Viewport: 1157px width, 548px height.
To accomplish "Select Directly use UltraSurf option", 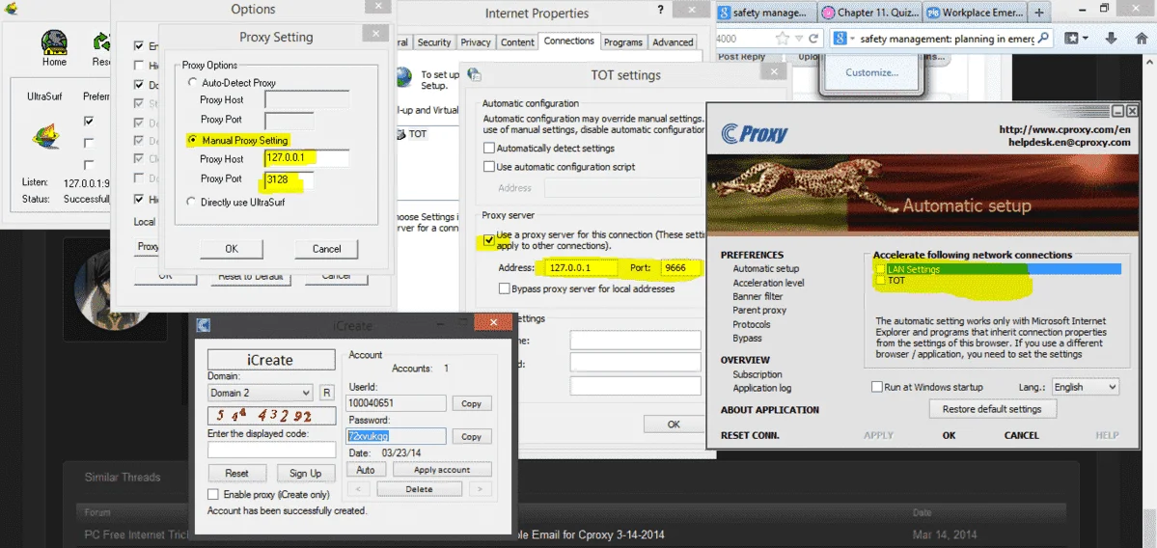I will [193, 202].
